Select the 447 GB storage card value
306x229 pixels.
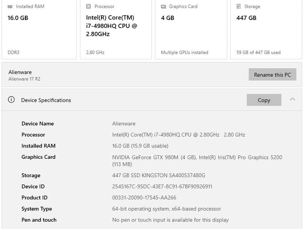point(247,18)
